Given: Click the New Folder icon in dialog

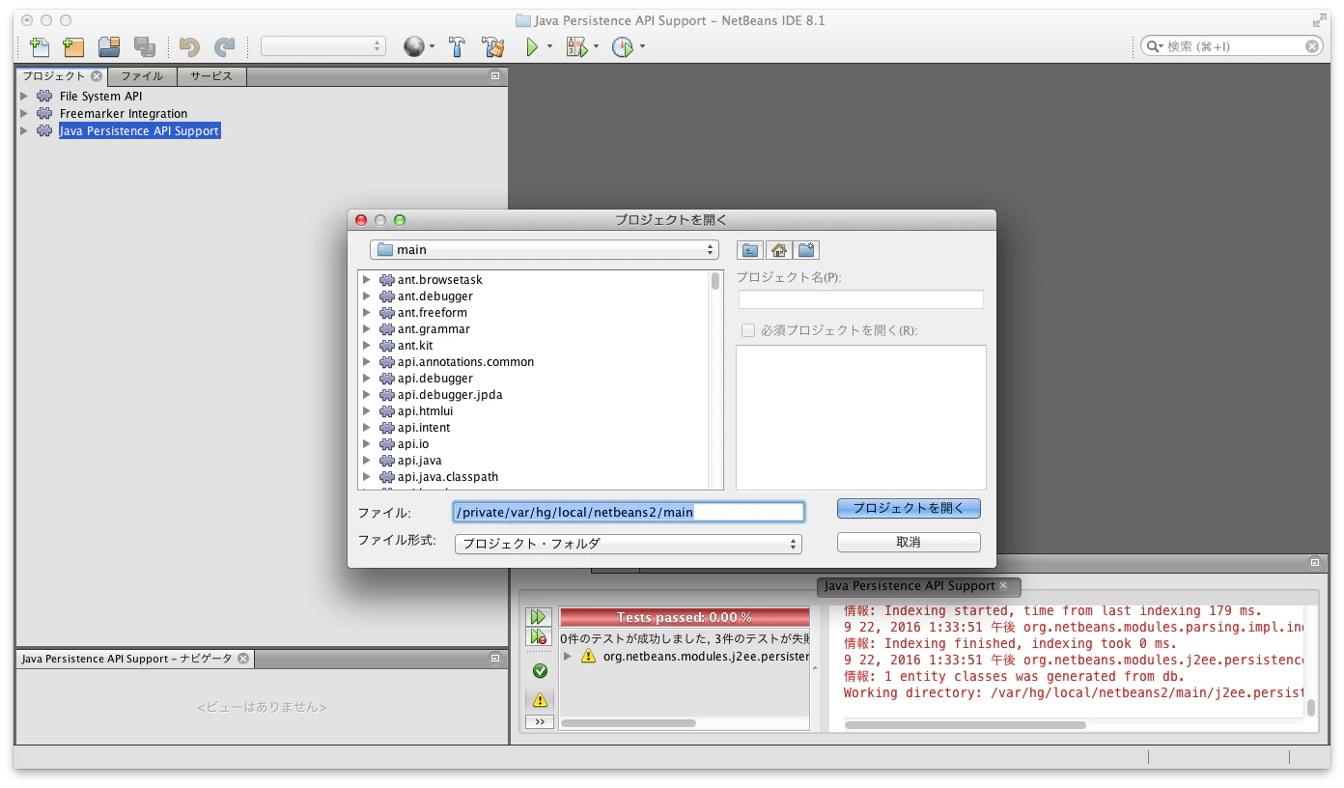Looking at the screenshot, I should [807, 250].
